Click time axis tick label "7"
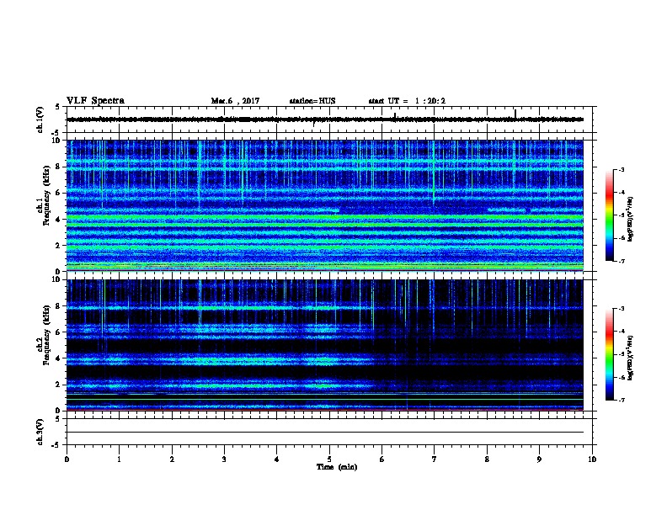The image size is (667, 515). point(435,459)
